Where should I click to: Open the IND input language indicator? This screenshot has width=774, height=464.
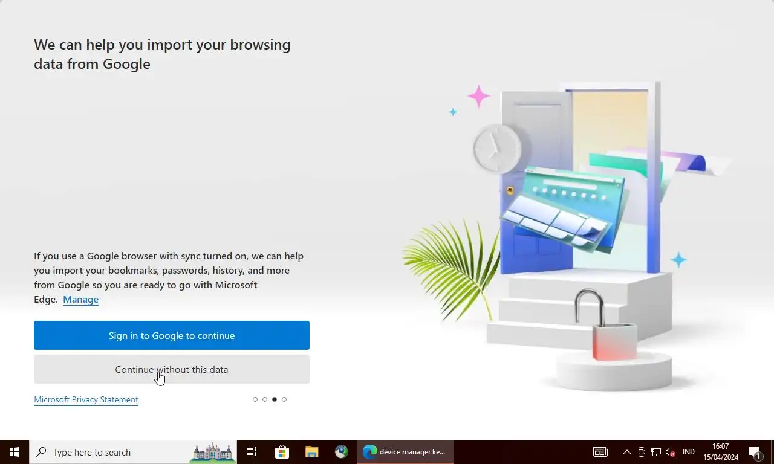pyautogui.click(x=688, y=452)
